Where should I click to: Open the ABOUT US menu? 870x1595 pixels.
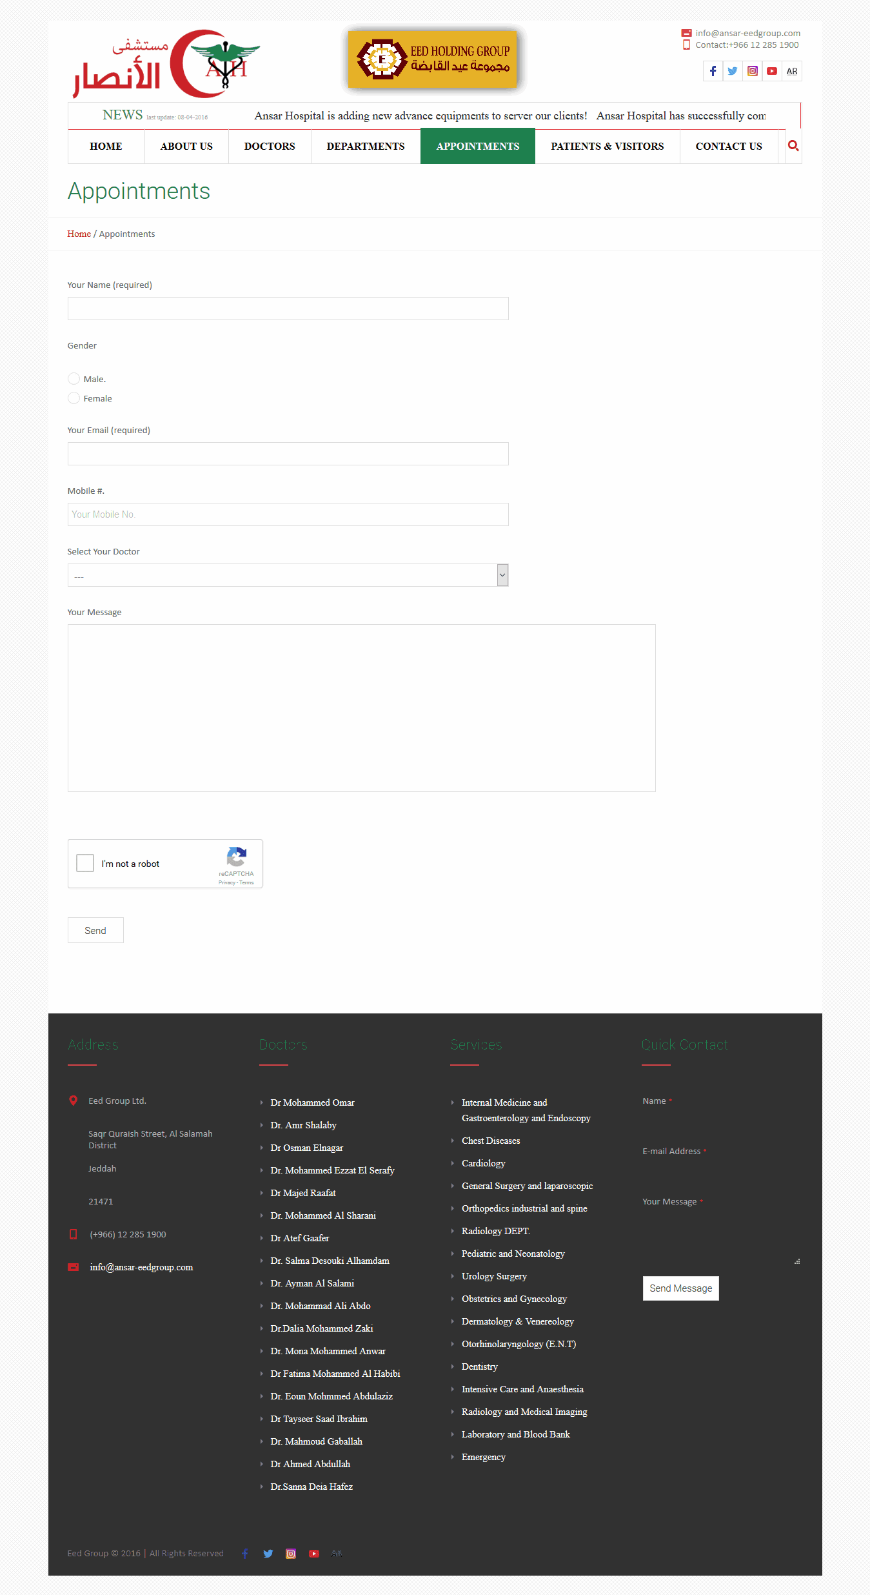186,147
